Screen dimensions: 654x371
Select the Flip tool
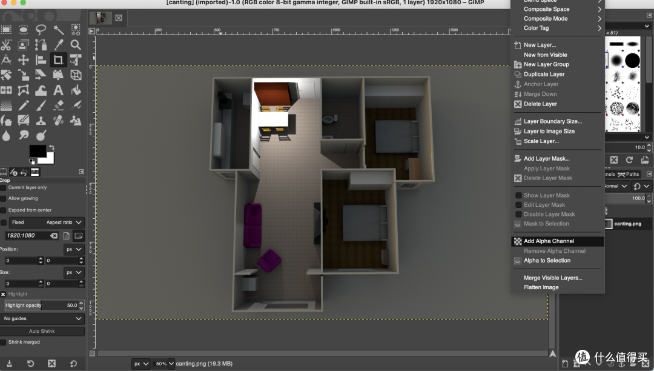[x=6, y=90]
